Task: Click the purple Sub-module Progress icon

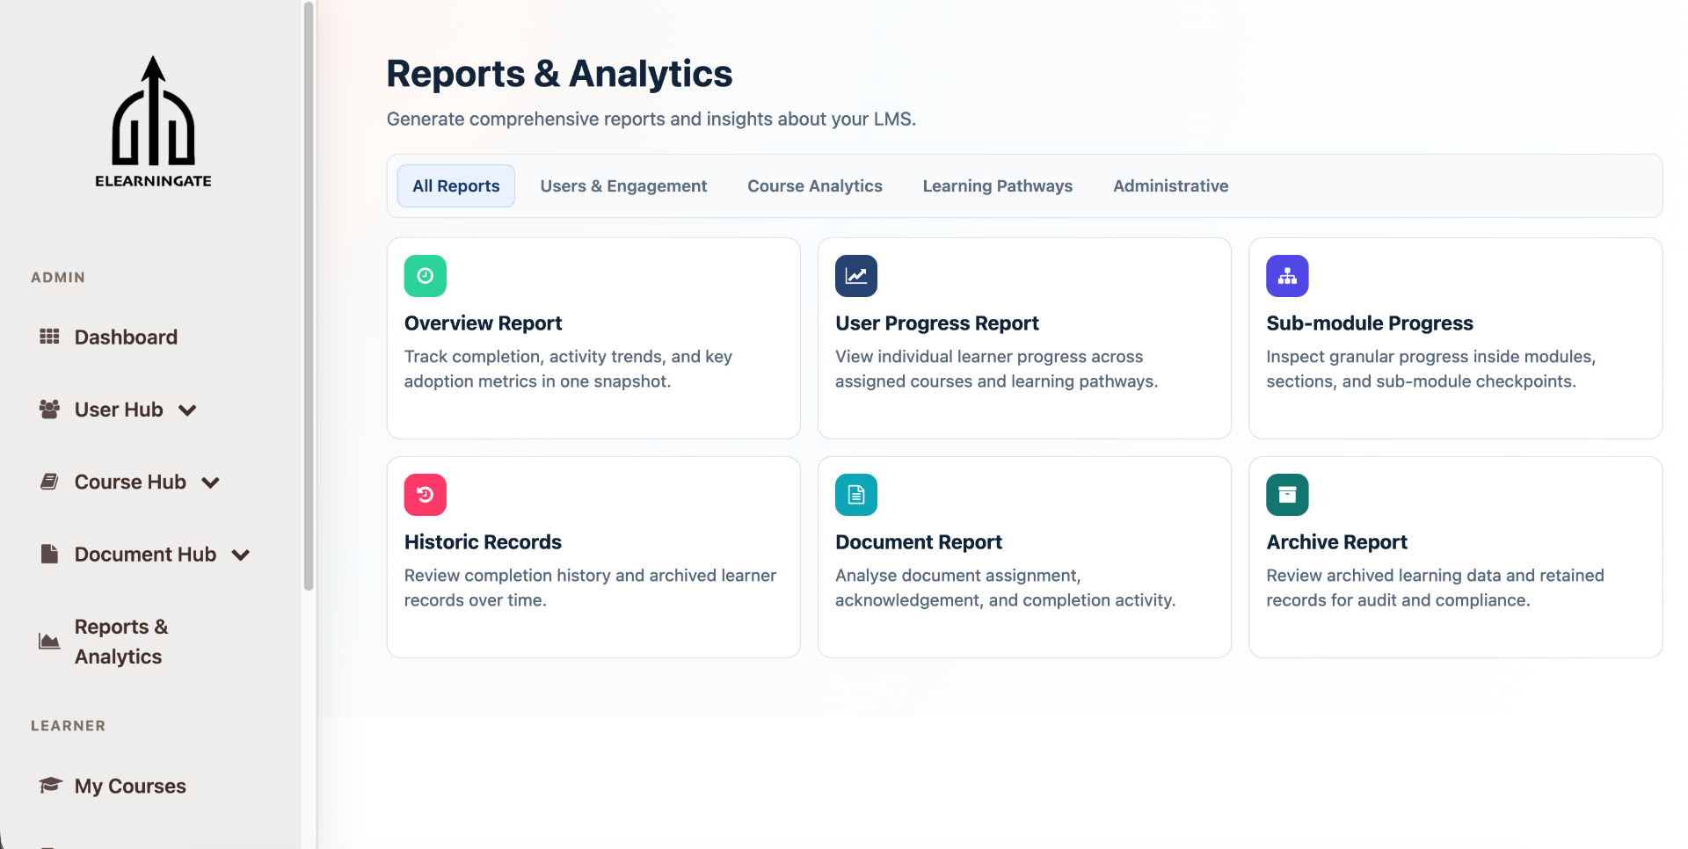Action: tap(1287, 276)
